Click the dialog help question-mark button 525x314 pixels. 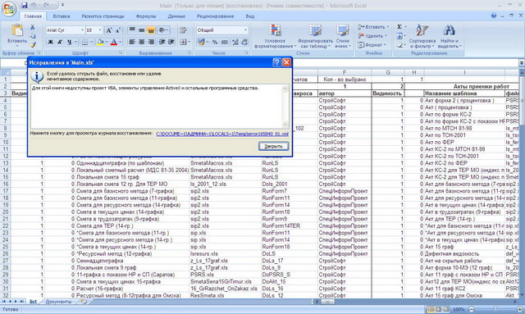coord(276,62)
